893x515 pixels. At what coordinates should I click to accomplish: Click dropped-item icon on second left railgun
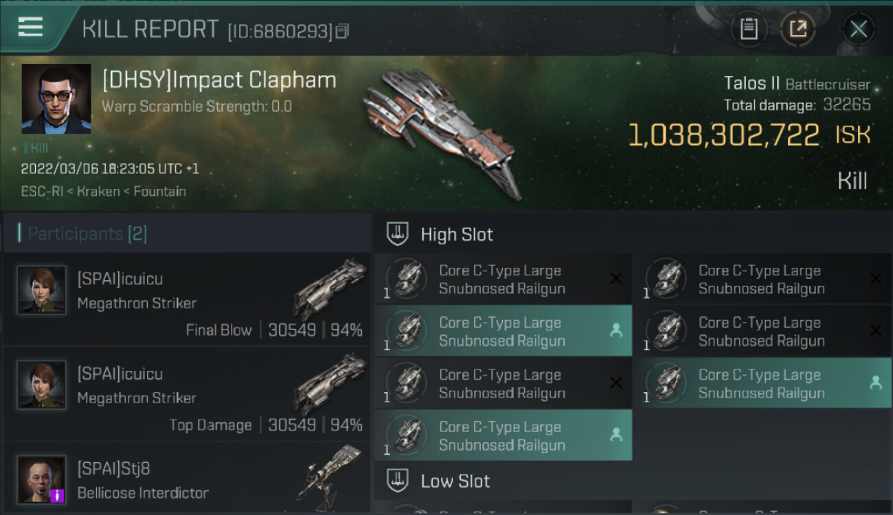[615, 330]
